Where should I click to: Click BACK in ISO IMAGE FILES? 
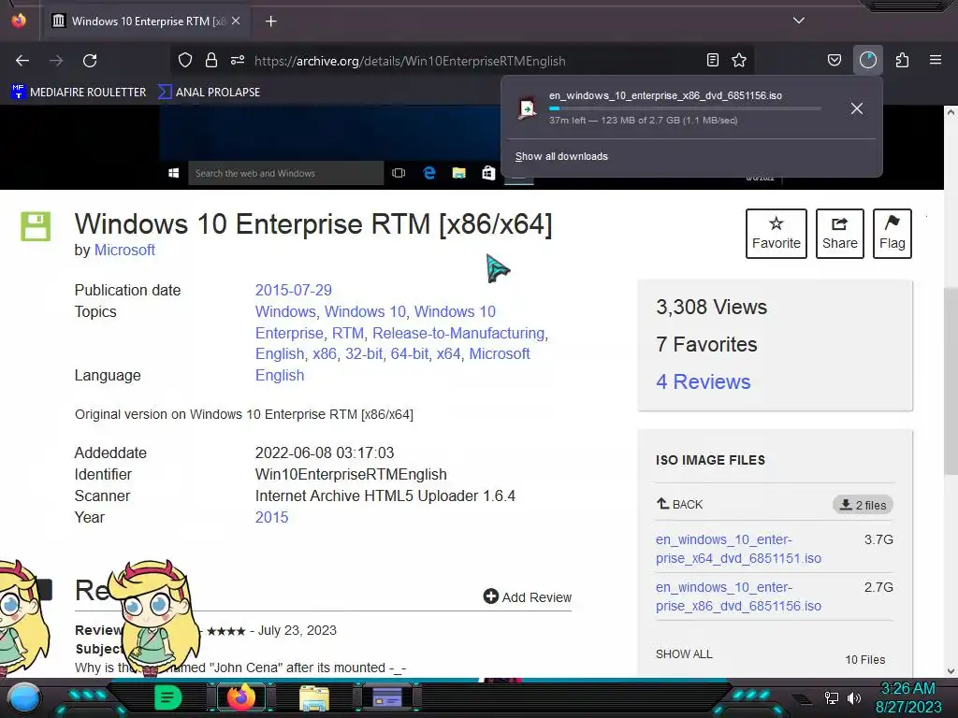(x=679, y=504)
